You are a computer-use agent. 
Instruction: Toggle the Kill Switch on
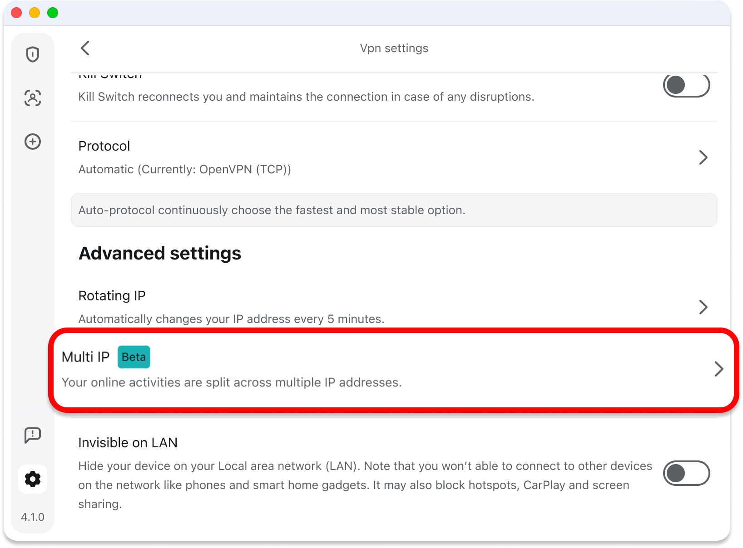click(686, 85)
